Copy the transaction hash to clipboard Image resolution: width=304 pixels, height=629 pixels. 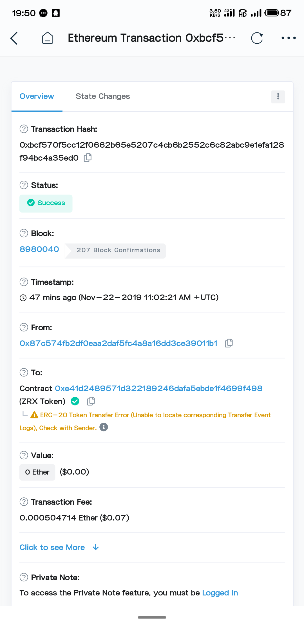point(88,158)
